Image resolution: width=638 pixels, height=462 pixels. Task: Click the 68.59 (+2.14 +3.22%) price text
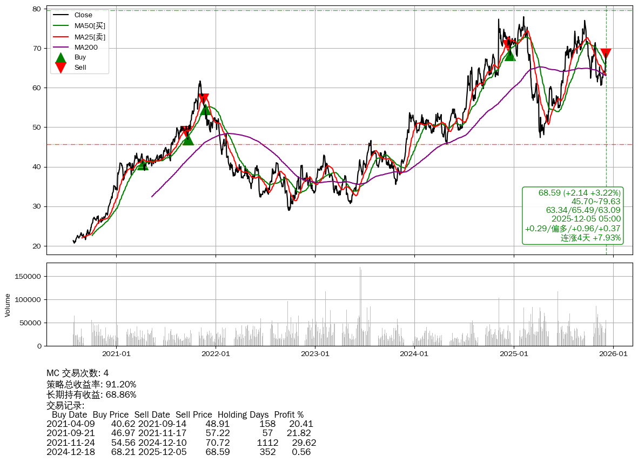coord(579,193)
